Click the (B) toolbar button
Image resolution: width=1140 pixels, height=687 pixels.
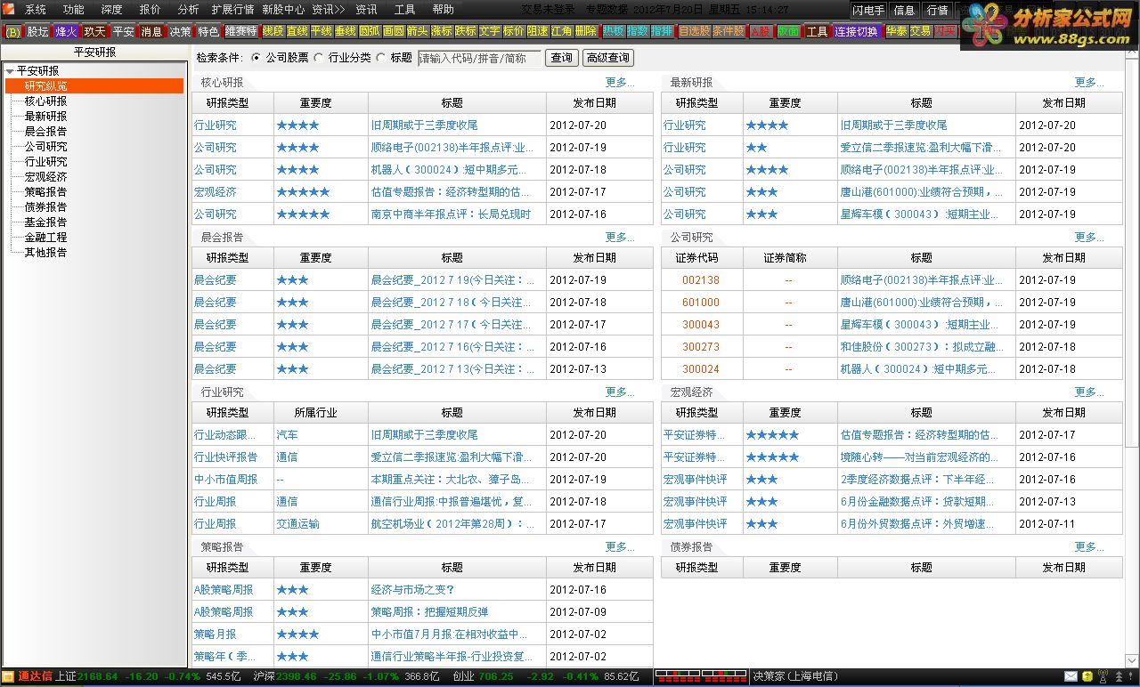click(12, 31)
